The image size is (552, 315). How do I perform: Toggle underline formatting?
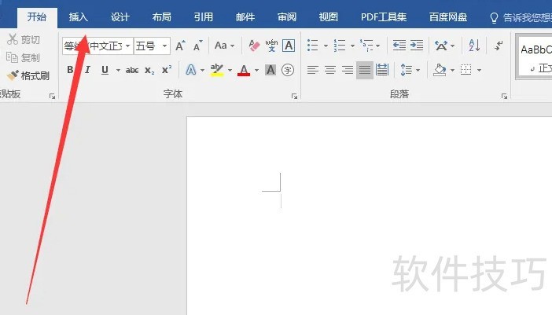[x=105, y=70]
